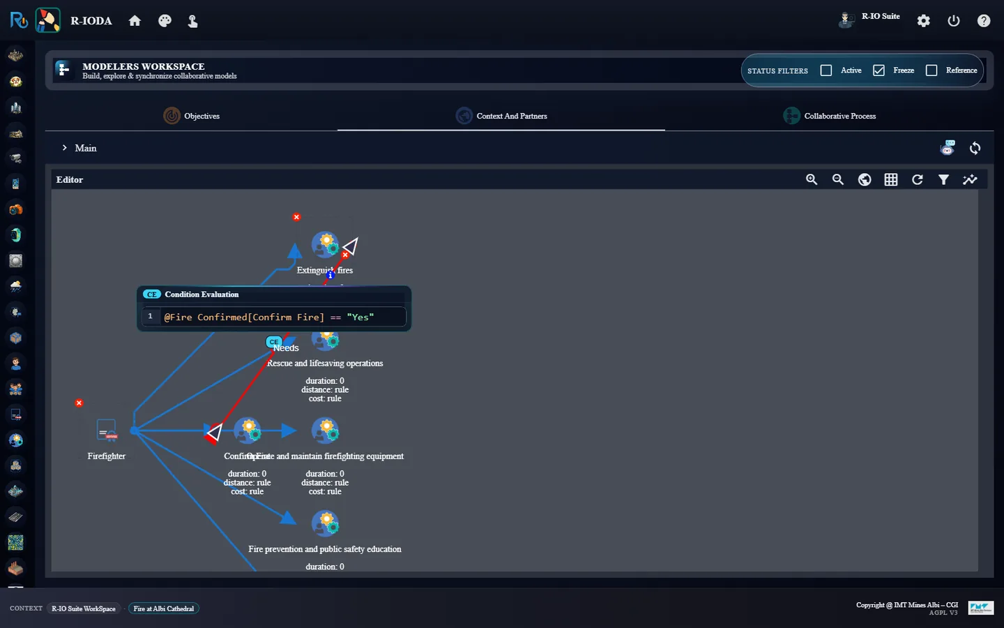1004x628 pixels.
Task: Click Fire at Albi Cathedral context chip
Action: click(164, 608)
